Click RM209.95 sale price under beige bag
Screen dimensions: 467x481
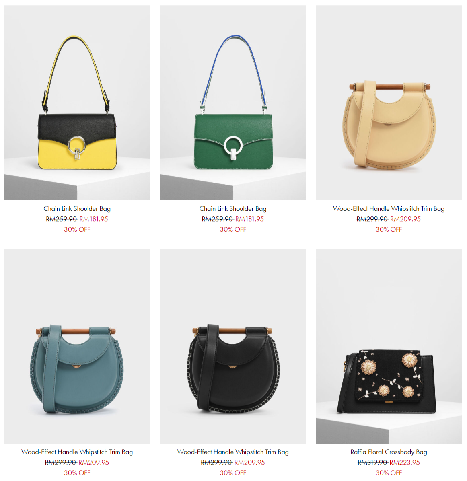pyautogui.click(x=405, y=219)
